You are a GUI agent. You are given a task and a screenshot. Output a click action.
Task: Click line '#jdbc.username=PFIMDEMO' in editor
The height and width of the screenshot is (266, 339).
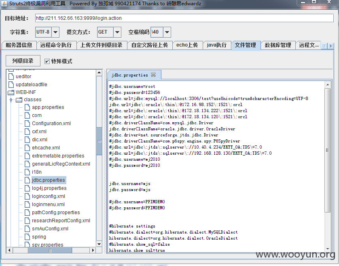[137, 202]
